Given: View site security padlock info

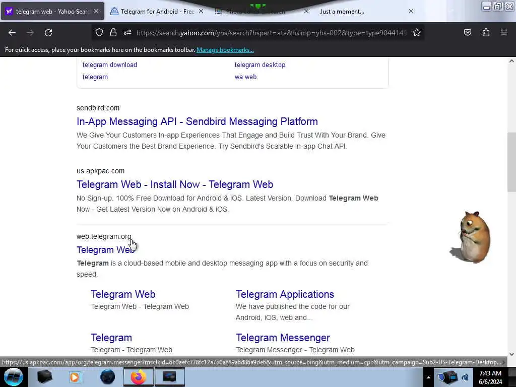Looking at the screenshot, I should pos(113,32).
